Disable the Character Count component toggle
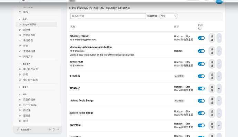Screen dimensions: 238x137 tap(201, 38)
